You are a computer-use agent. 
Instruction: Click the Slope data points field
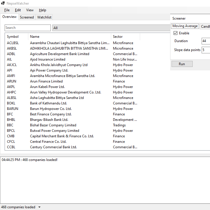[206, 50]
